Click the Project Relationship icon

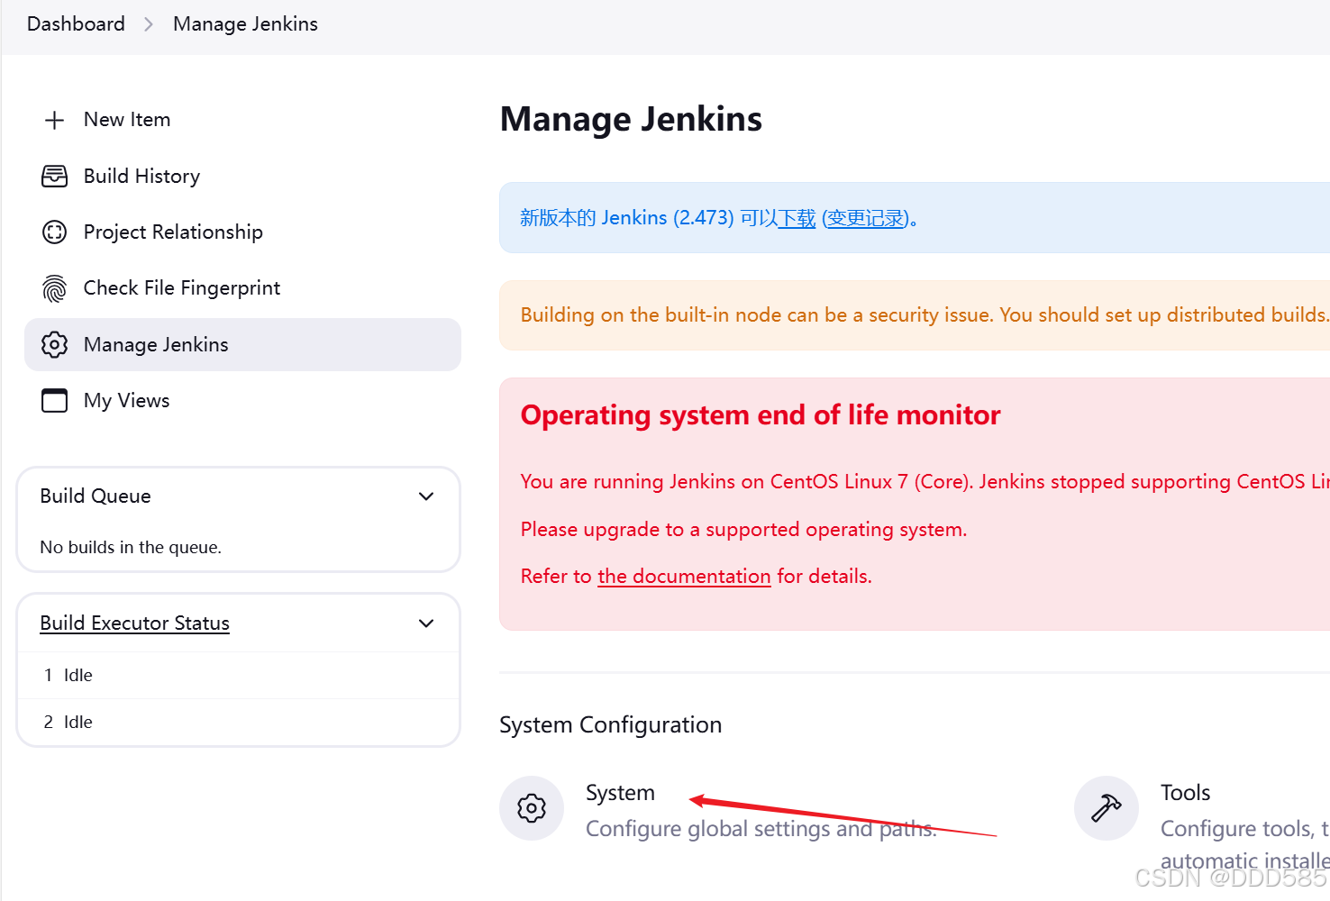pos(54,232)
